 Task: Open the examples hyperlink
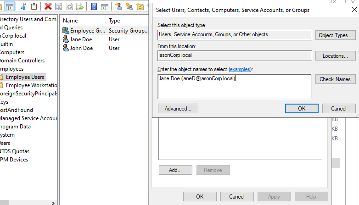pos(240,69)
